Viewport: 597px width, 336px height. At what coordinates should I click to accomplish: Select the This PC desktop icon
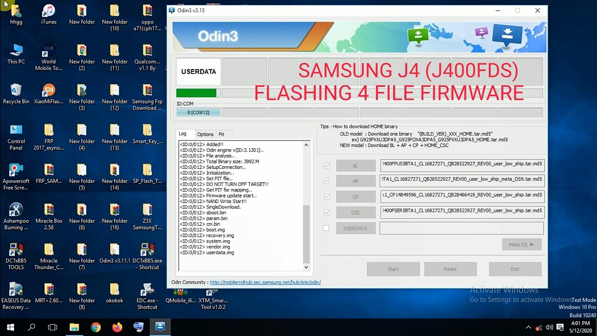(16, 54)
